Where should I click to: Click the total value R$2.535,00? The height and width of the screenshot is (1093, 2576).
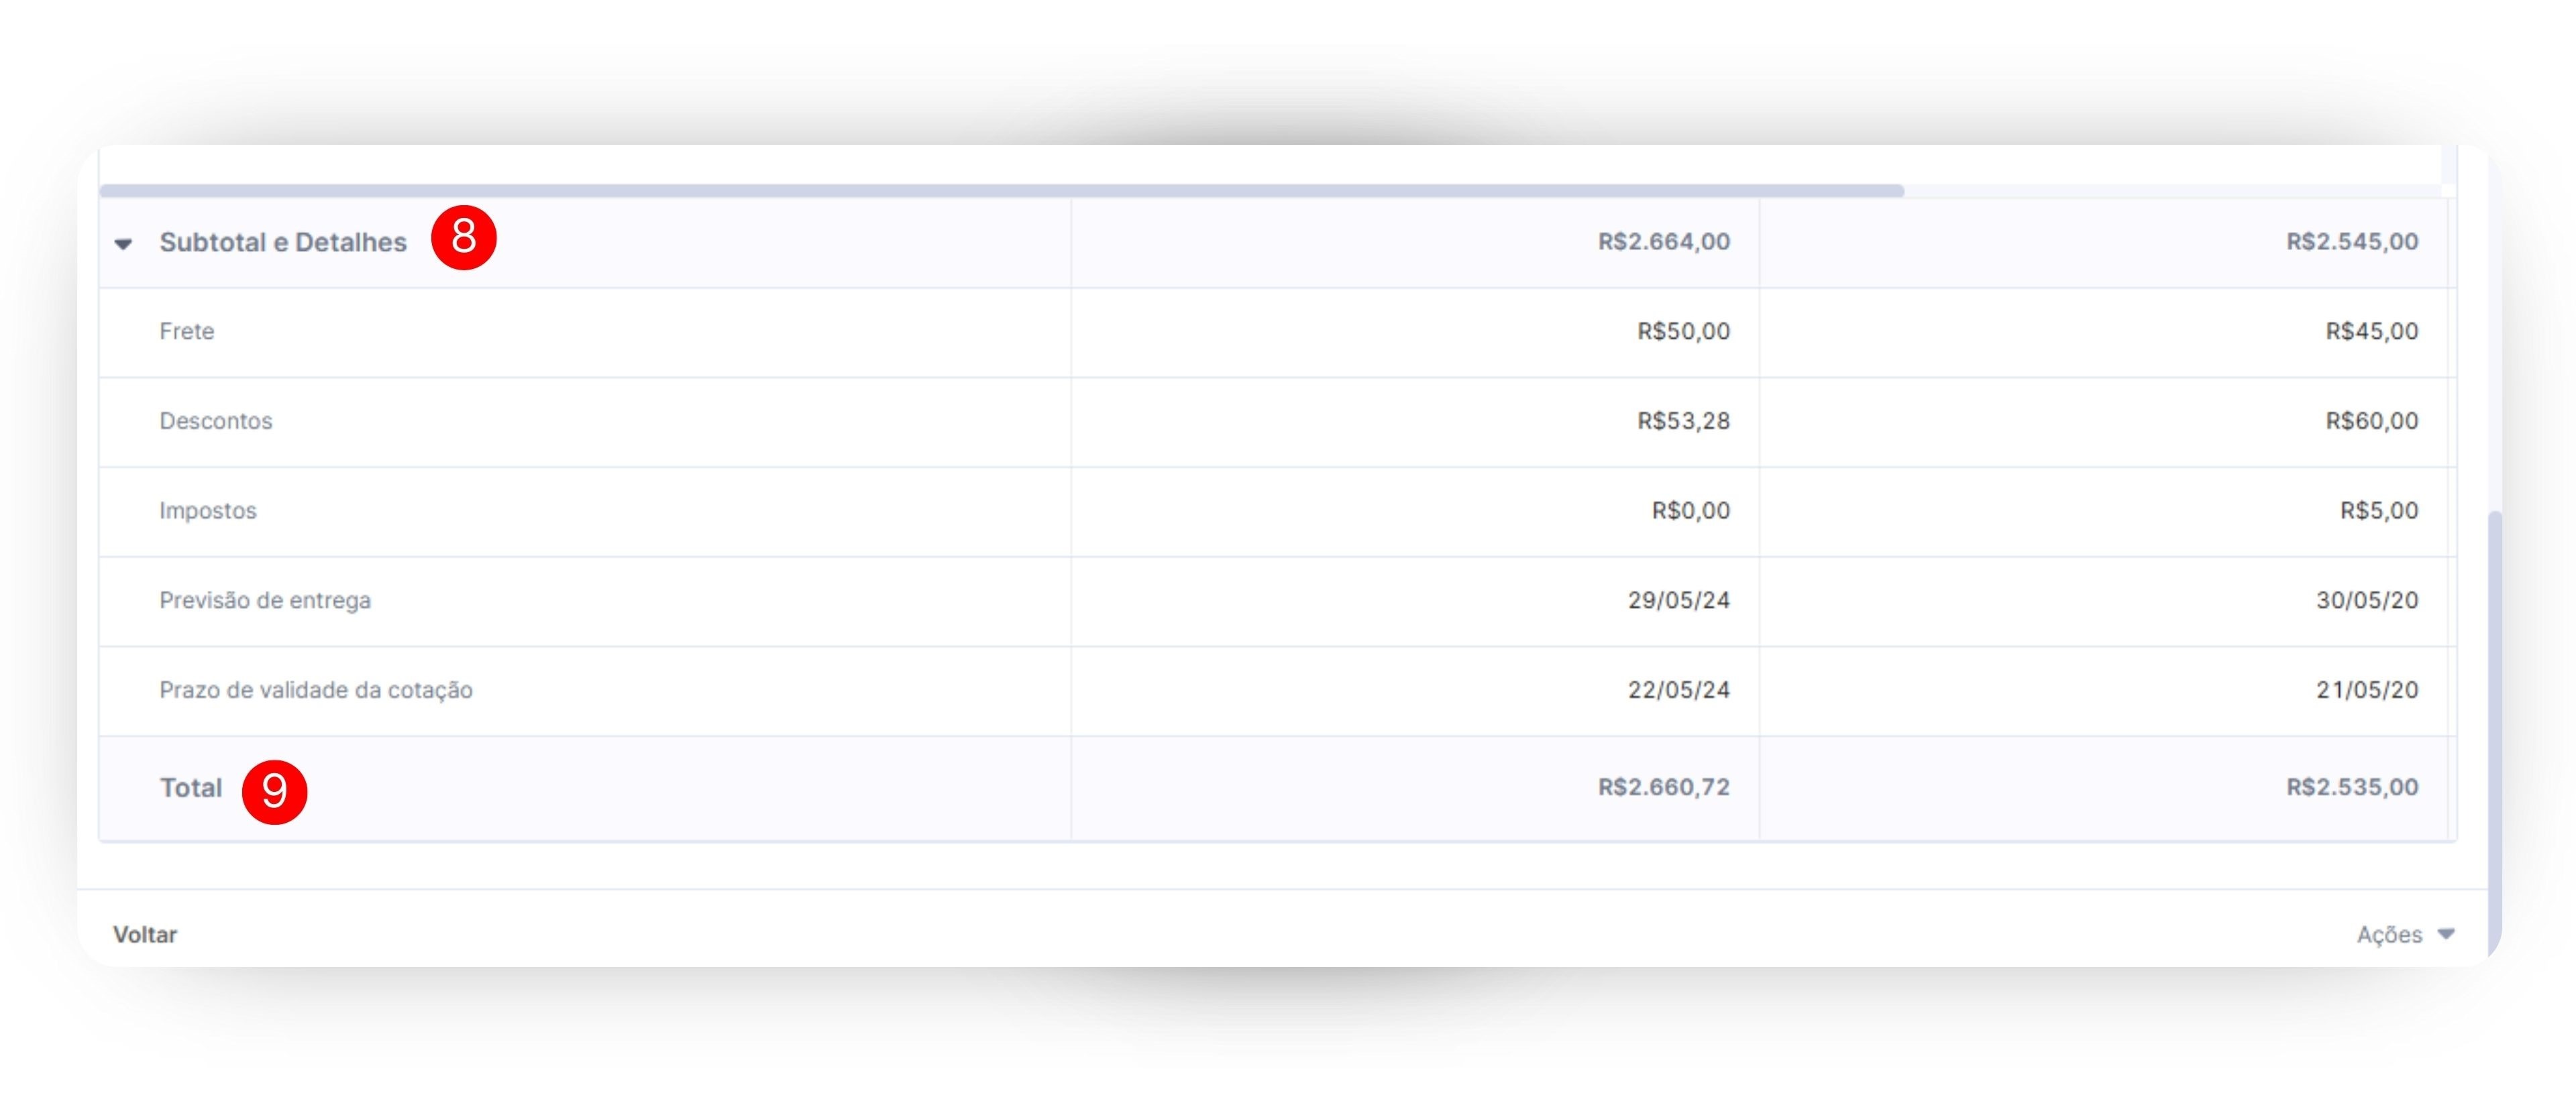tap(2352, 787)
